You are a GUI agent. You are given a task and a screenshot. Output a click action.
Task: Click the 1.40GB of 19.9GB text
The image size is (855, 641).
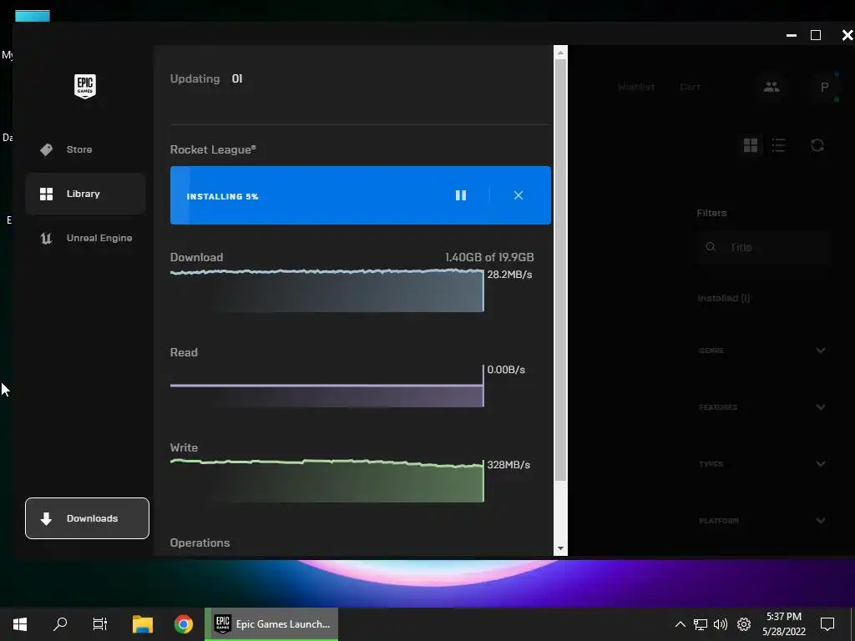(489, 257)
